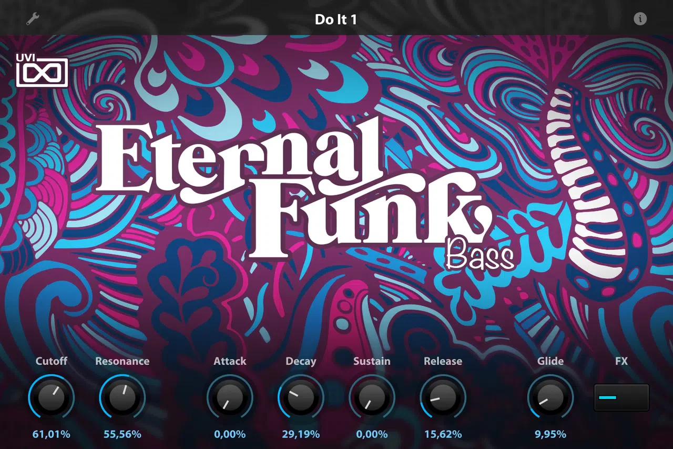Toggle the FX switch
This screenshot has height=449, width=673.
pyautogui.click(x=621, y=397)
